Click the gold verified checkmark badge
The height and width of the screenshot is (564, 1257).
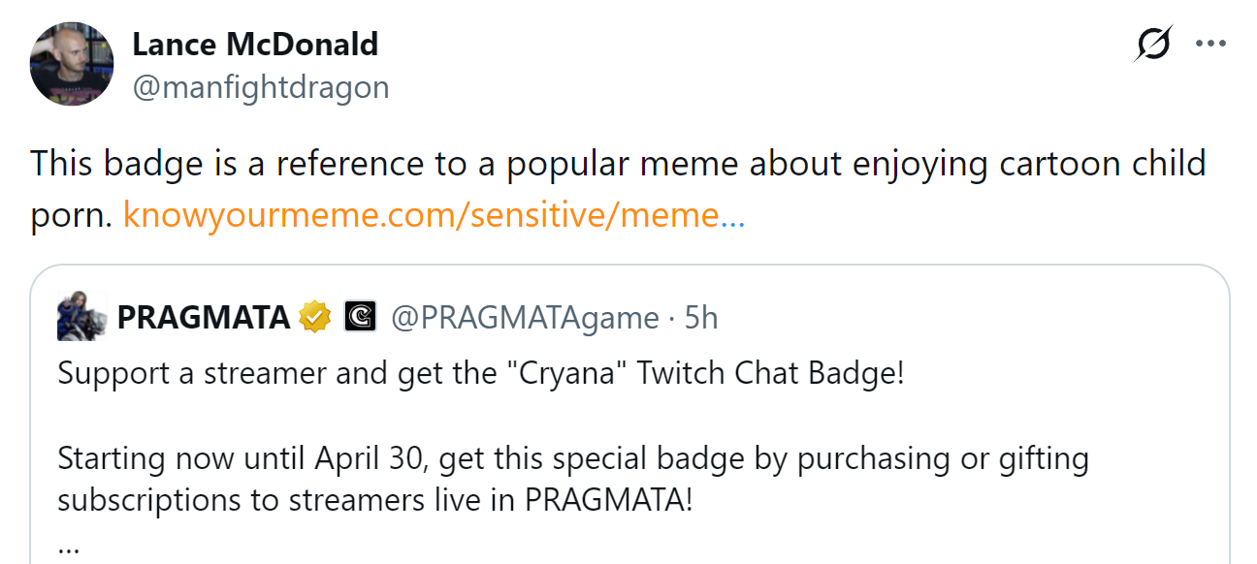pos(315,317)
